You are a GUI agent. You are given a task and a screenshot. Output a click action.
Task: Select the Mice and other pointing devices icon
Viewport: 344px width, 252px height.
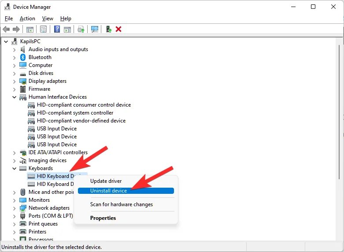[23, 192]
